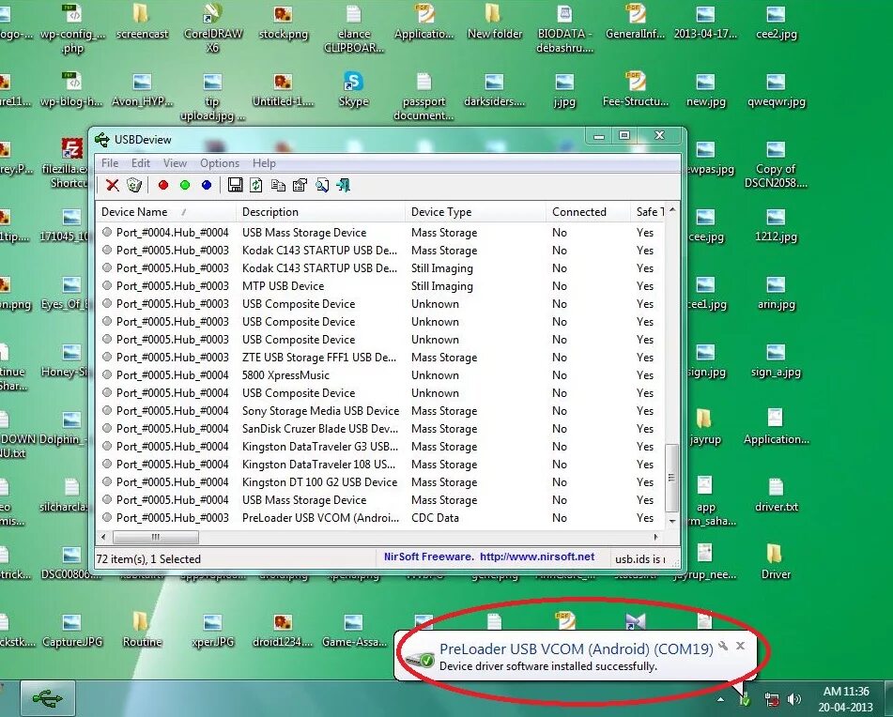Viewport: 893px width, 717px height.
Task: Select the Kingston DT 100 G2 row
Action: (x=379, y=482)
